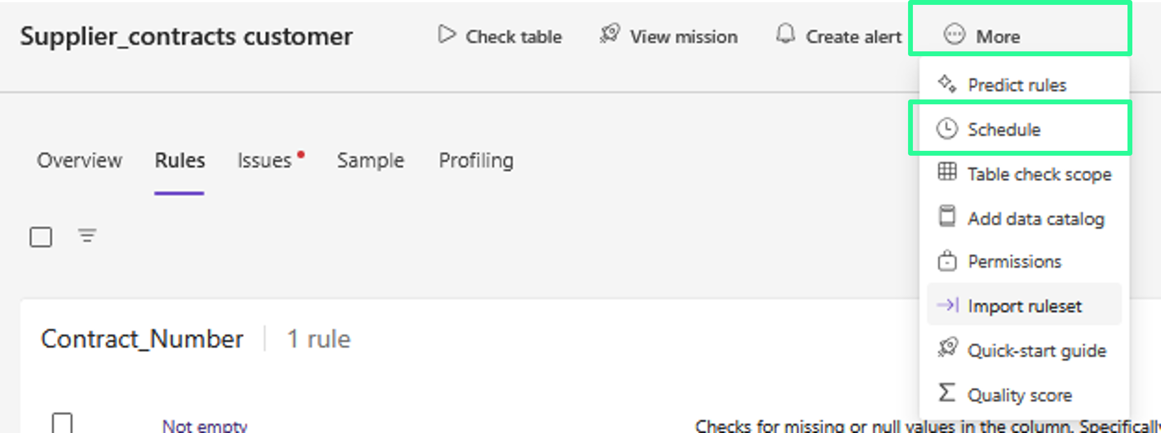The image size is (1161, 433).
Task: Open the Issues tab
Action: click(265, 161)
